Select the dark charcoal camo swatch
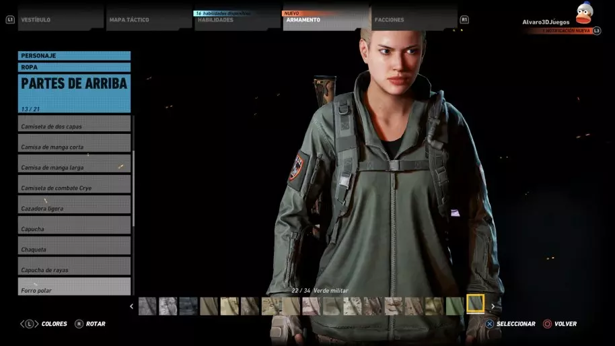Viewport: 615px width, 346px height. tap(188, 306)
